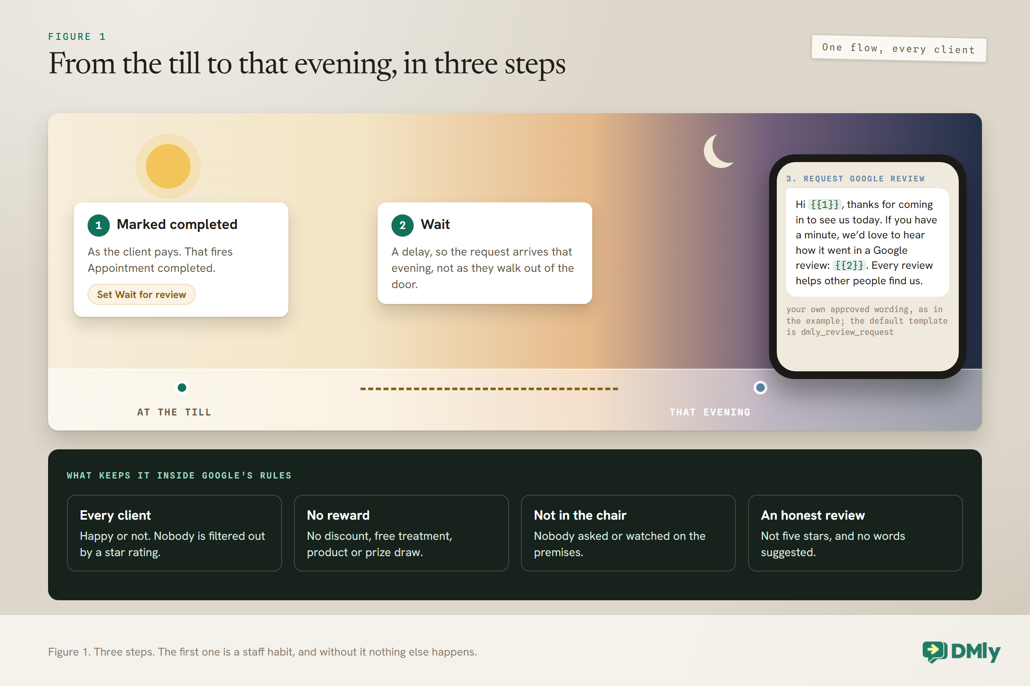Click the Figure 1 caption text
The height and width of the screenshot is (686, 1030).
point(262,652)
